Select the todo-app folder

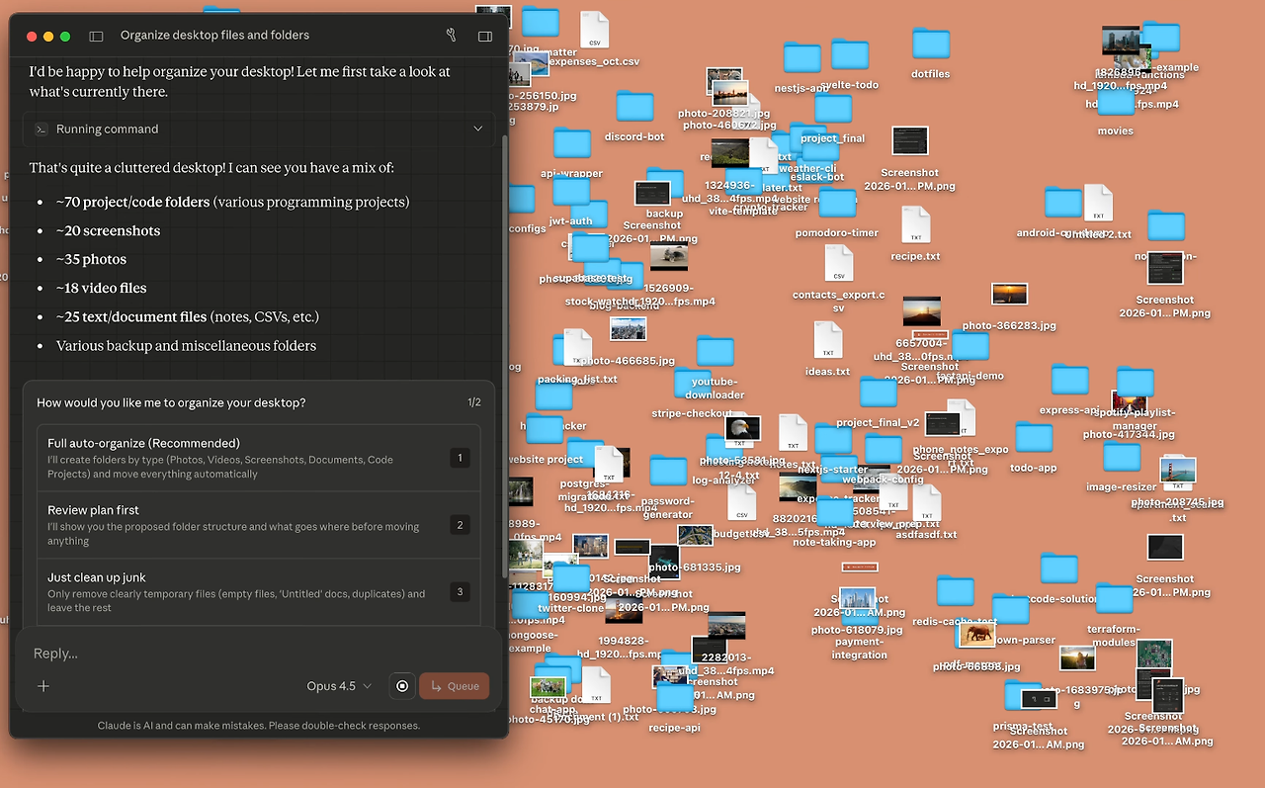pyautogui.click(x=1034, y=438)
